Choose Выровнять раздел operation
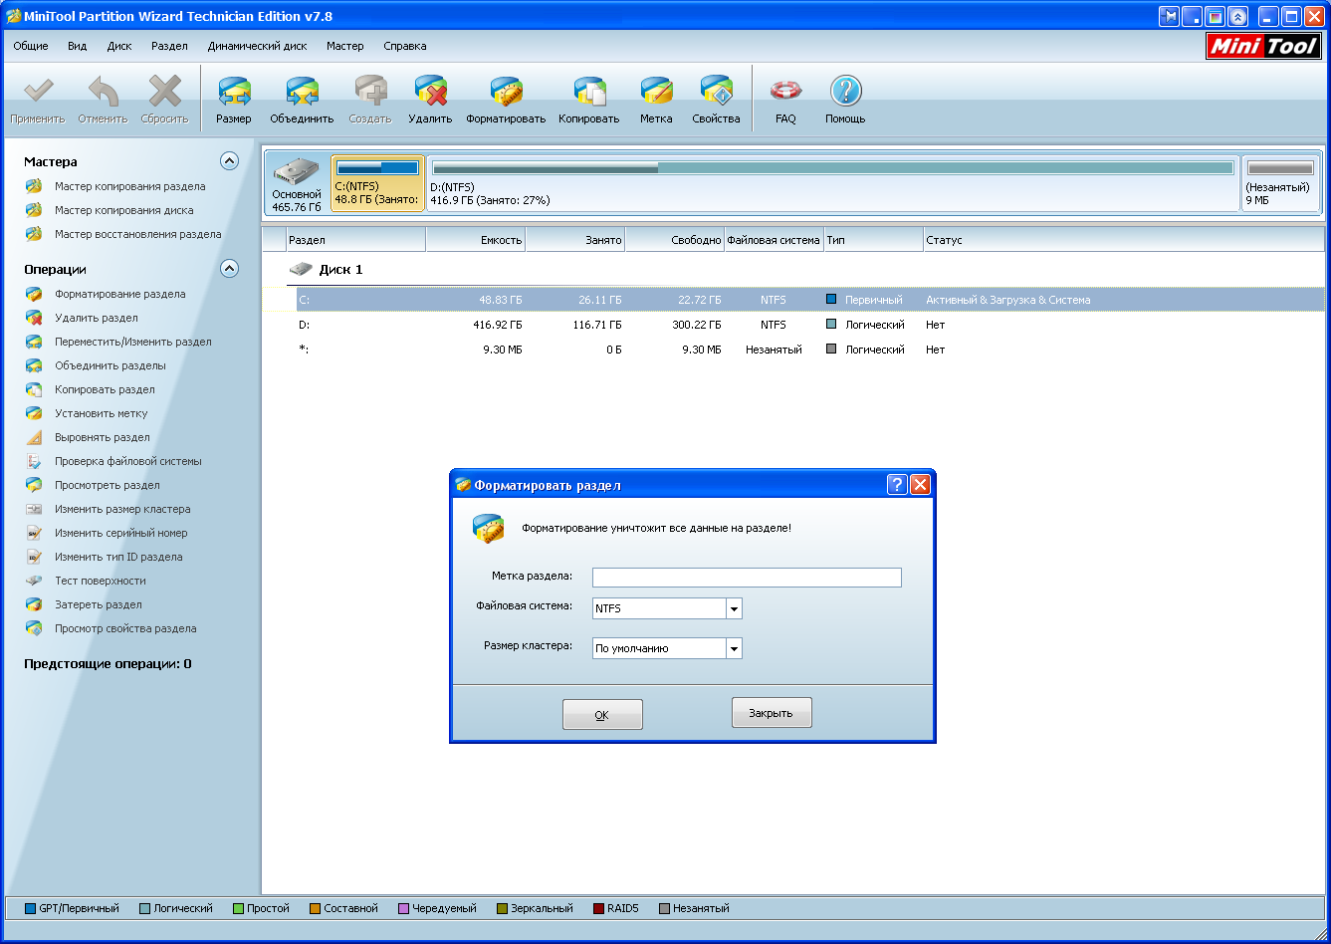 (x=103, y=437)
